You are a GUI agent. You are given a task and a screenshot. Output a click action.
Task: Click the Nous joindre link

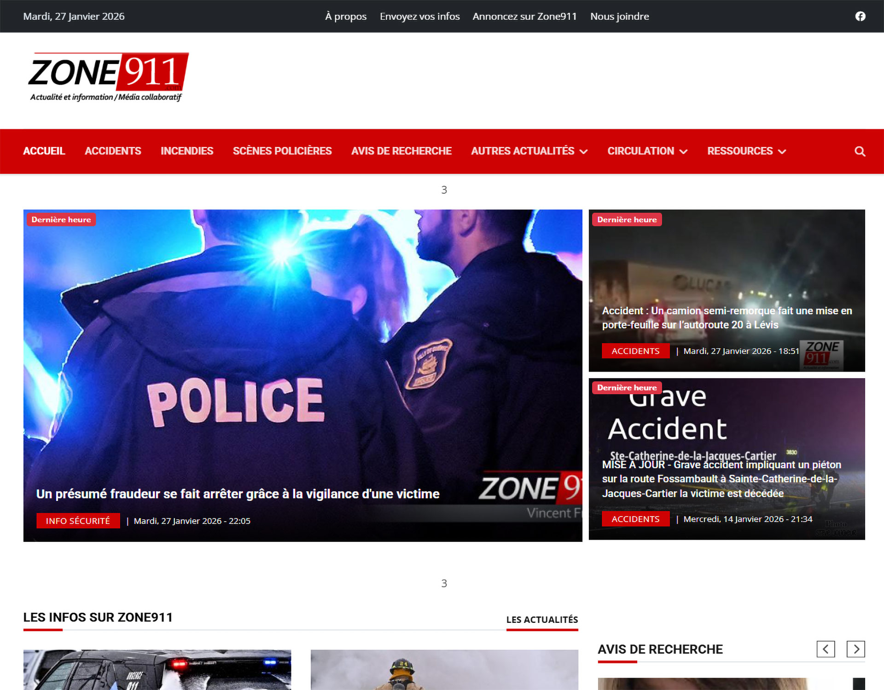click(619, 17)
